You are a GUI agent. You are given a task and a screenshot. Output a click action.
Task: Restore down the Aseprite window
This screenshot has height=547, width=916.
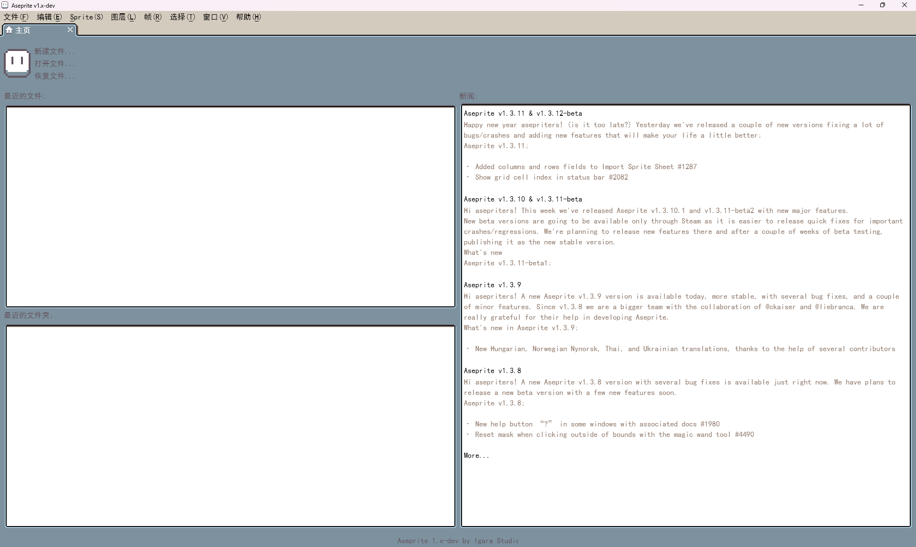coord(883,5)
